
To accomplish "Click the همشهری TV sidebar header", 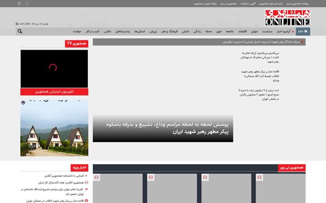I will [x=77, y=43].
